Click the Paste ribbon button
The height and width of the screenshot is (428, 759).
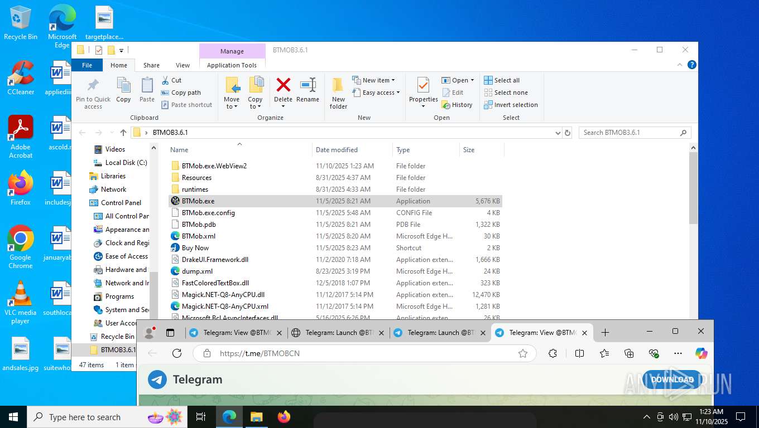[147, 90]
